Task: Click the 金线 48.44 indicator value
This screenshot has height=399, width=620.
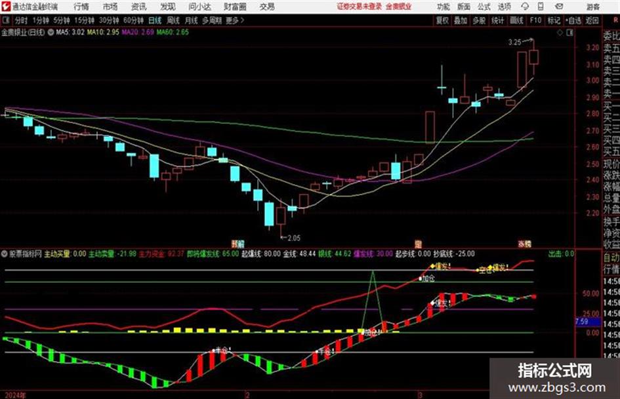Action: tap(299, 254)
